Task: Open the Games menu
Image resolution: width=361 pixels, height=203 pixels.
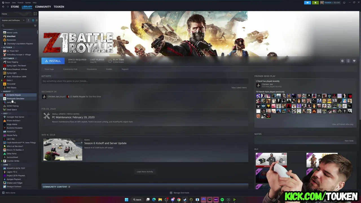Action: coord(28,3)
